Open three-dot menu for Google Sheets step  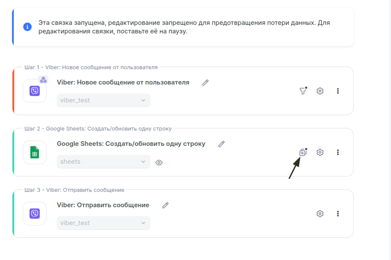[338, 152]
